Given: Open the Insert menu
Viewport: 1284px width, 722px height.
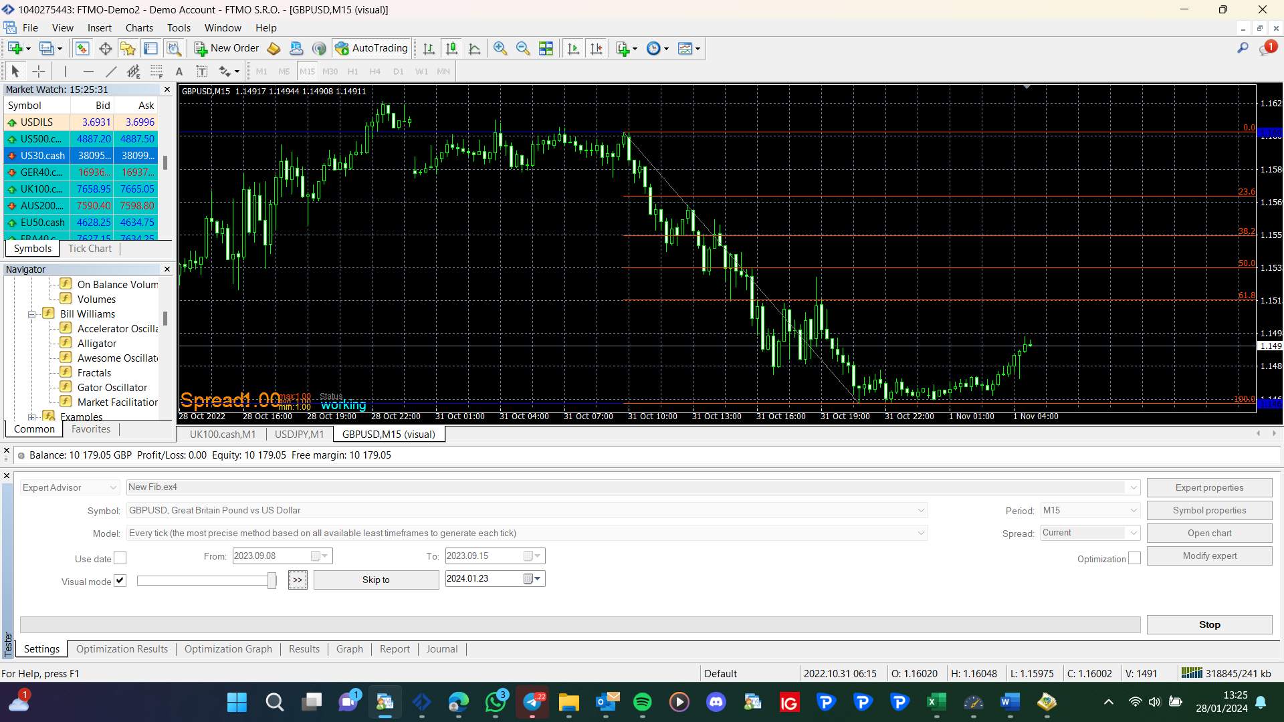Looking at the screenshot, I should (x=100, y=28).
